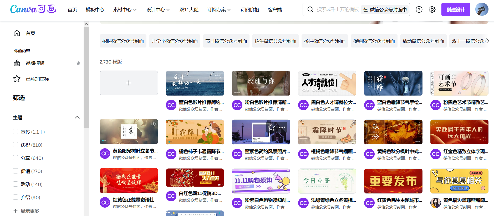Click the author avatar of 粉白色影片推荐清新 template
This screenshot has width=494, height=216.
pos(237,105)
